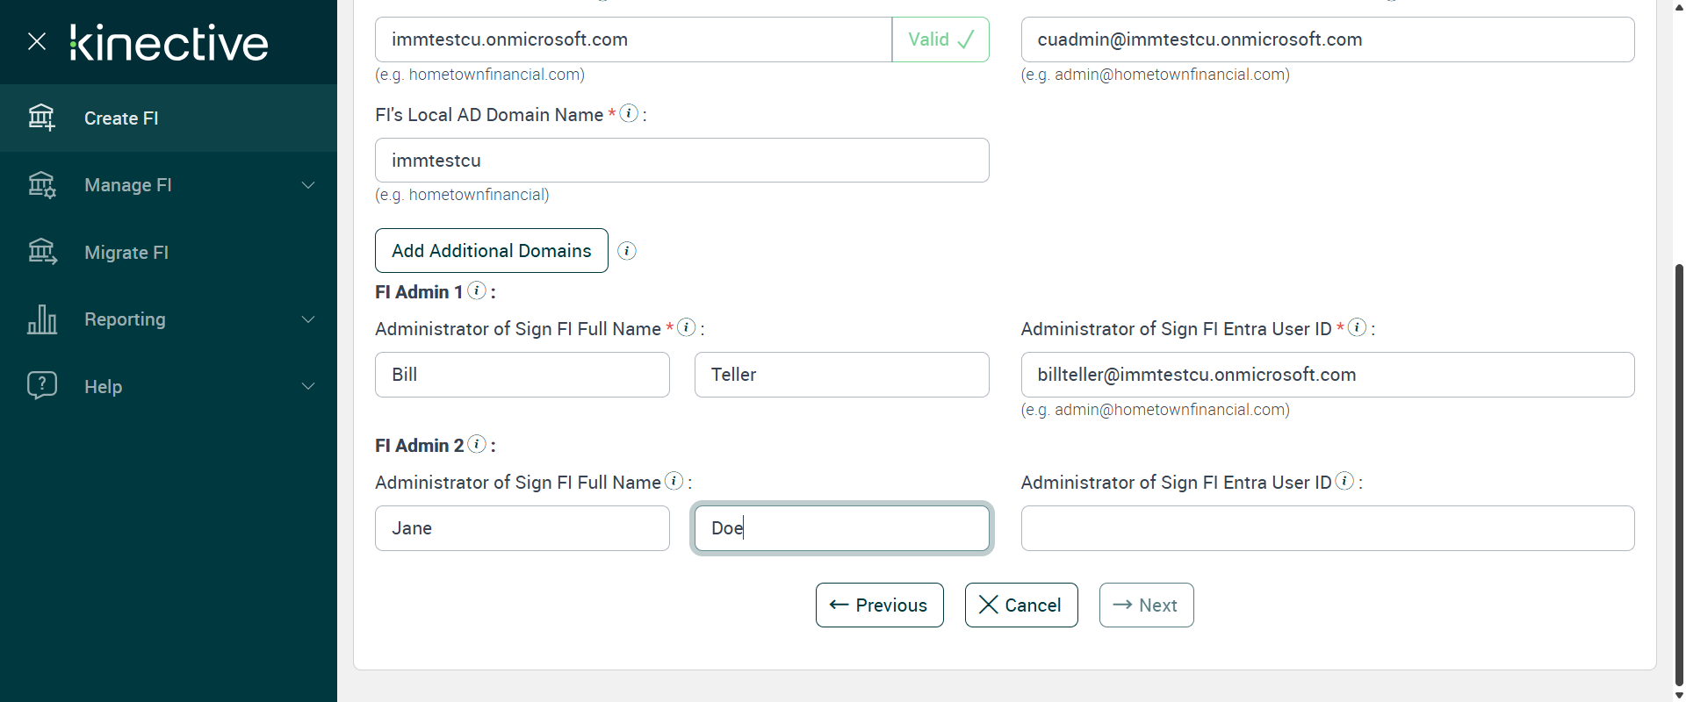Click the Help question mark icon

(41, 386)
